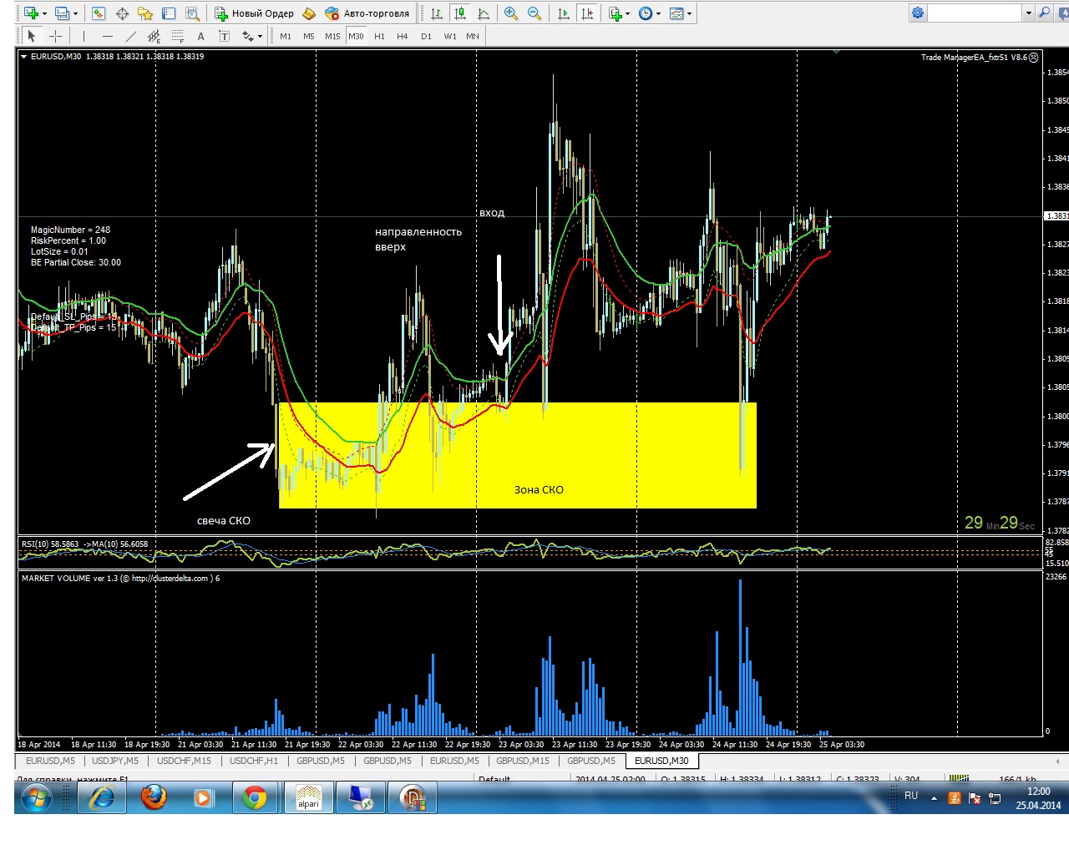Open Firefox from the taskbar
The image size is (1069, 855).
(x=153, y=797)
